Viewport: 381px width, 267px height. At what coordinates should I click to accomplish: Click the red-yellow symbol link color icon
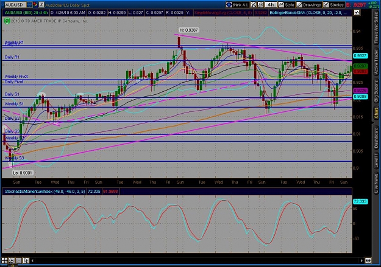click(x=35, y=5)
